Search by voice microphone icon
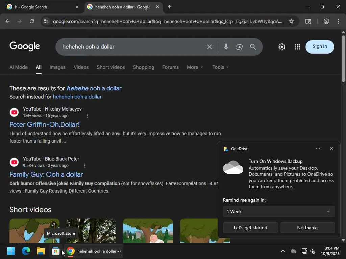 point(226,47)
